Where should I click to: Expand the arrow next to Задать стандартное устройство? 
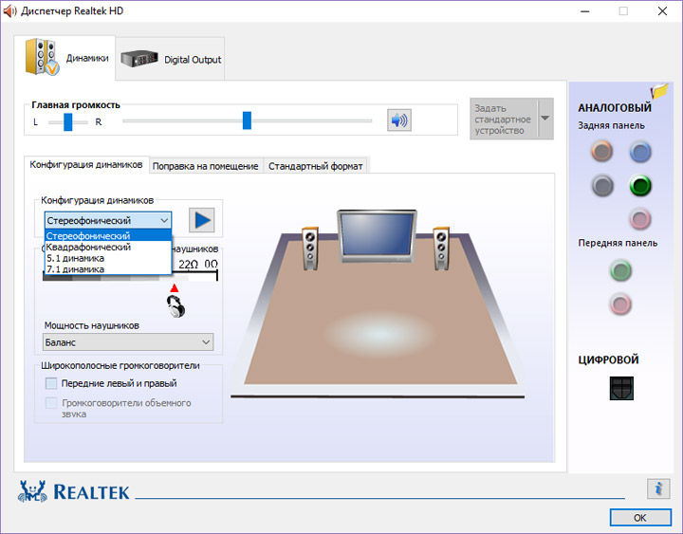(x=545, y=119)
